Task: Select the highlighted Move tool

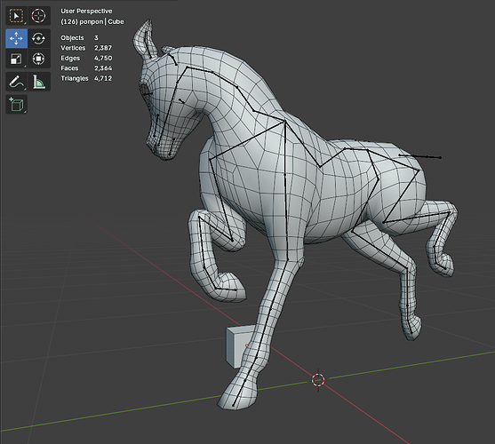Action: click(16, 38)
